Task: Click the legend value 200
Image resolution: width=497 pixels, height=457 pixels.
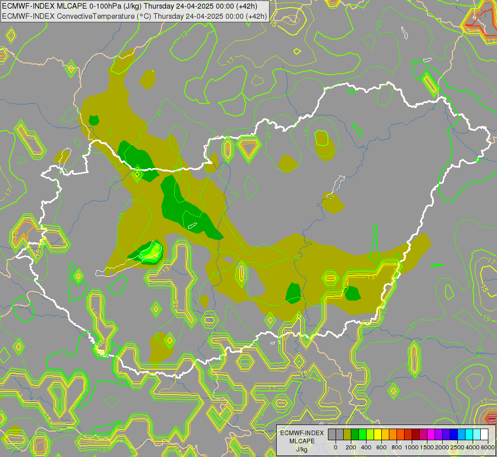Action: pyautogui.click(x=351, y=447)
